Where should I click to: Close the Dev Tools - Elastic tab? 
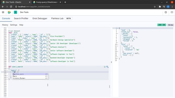pyautogui.click(x=30, y=2)
